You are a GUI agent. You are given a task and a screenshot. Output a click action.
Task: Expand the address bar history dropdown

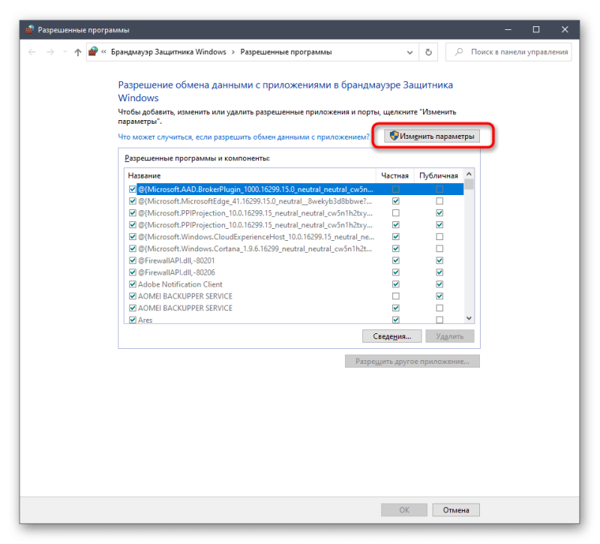coord(409,52)
